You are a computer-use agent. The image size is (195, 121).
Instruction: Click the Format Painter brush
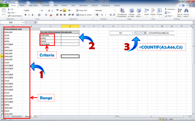[9, 16]
